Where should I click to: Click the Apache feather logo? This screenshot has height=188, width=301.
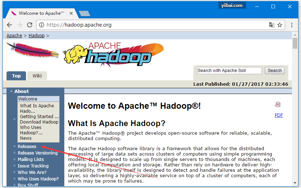point(33,50)
